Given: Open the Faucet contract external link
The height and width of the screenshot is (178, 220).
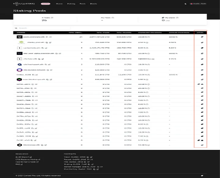Looking at the screenshot, I should 92,159.
